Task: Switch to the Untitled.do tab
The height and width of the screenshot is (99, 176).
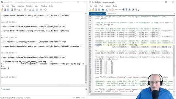Action: click(112, 14)
